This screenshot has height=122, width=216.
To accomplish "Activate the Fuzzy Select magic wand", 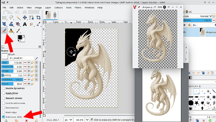I will tap(18, 18).
